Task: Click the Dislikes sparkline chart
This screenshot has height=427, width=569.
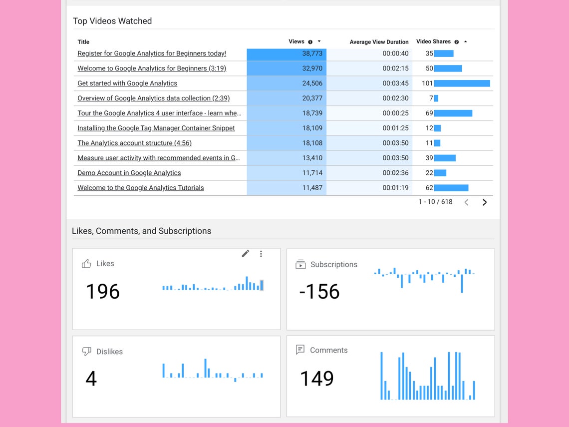Action: [x=213, y=370]
